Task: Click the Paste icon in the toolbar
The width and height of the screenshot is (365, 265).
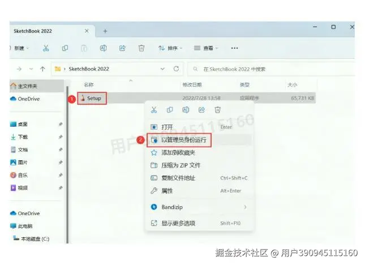Action: tap(84, 48)
